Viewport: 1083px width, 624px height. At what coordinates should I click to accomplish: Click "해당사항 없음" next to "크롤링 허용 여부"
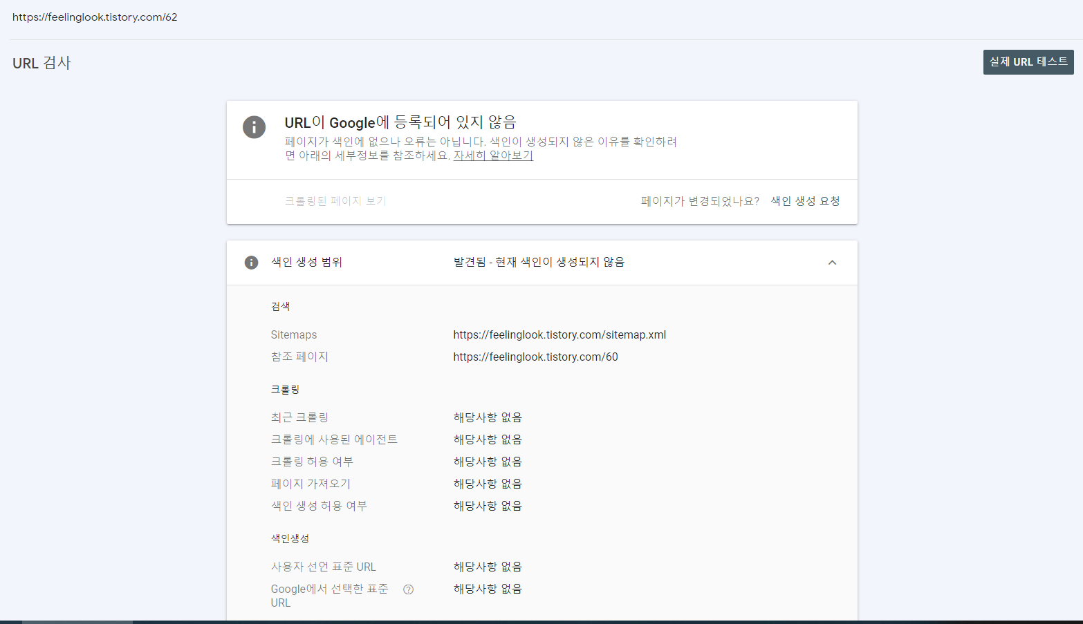(x=487, y=461)
